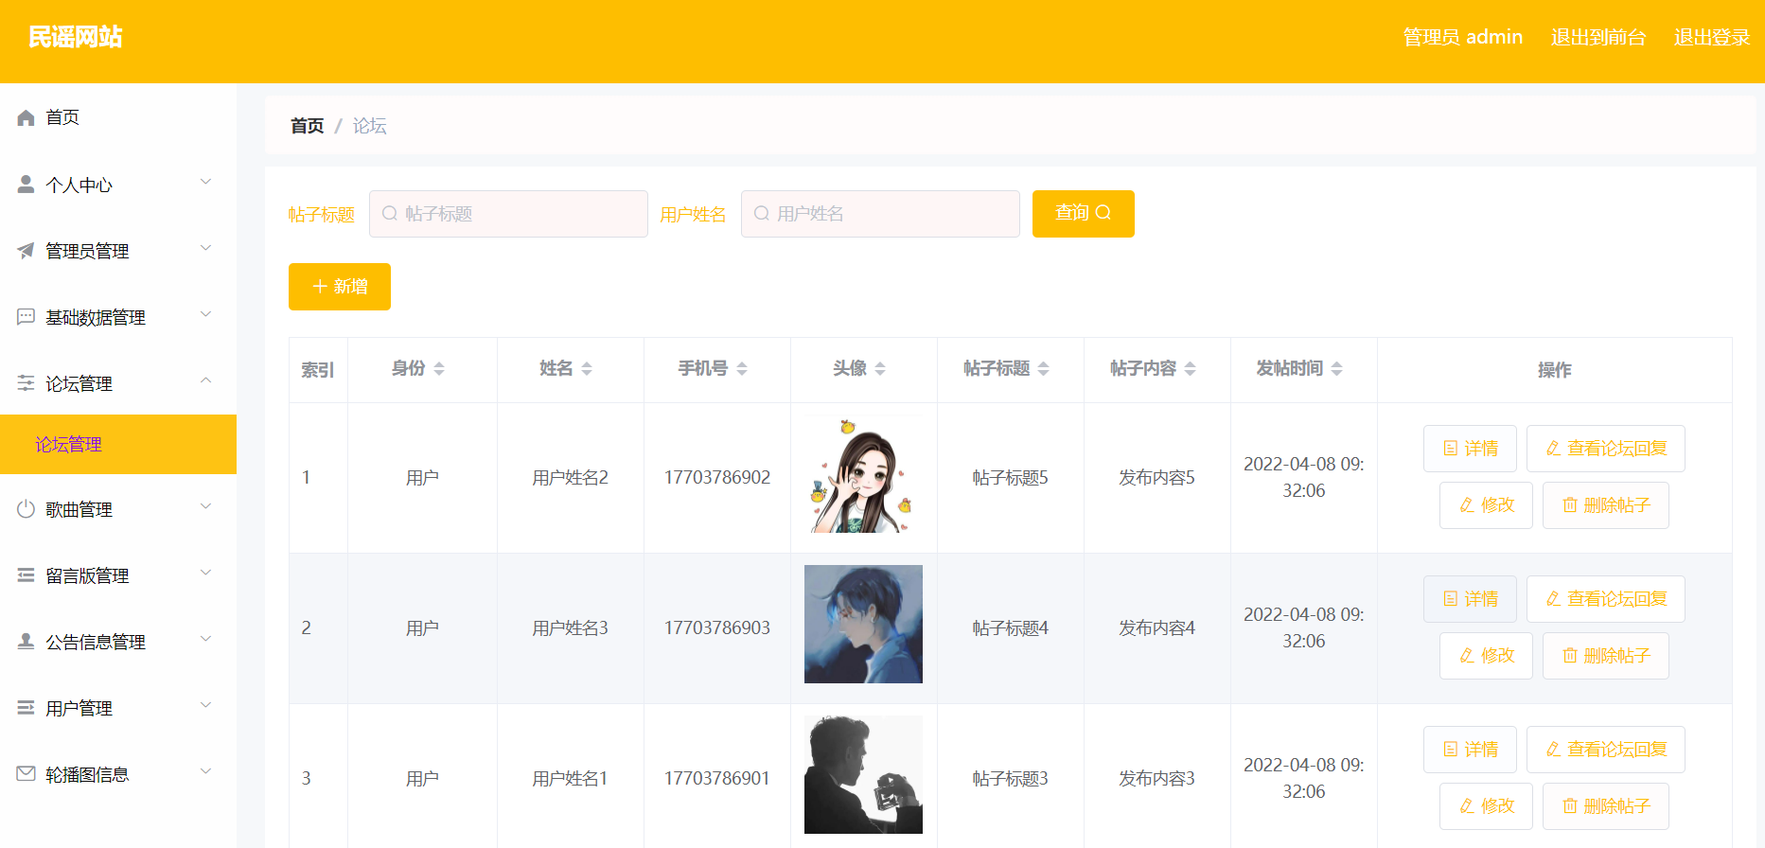Collapse the 论坛管理 menu chevron
1765x848 pixels.
tap(205, 381)
